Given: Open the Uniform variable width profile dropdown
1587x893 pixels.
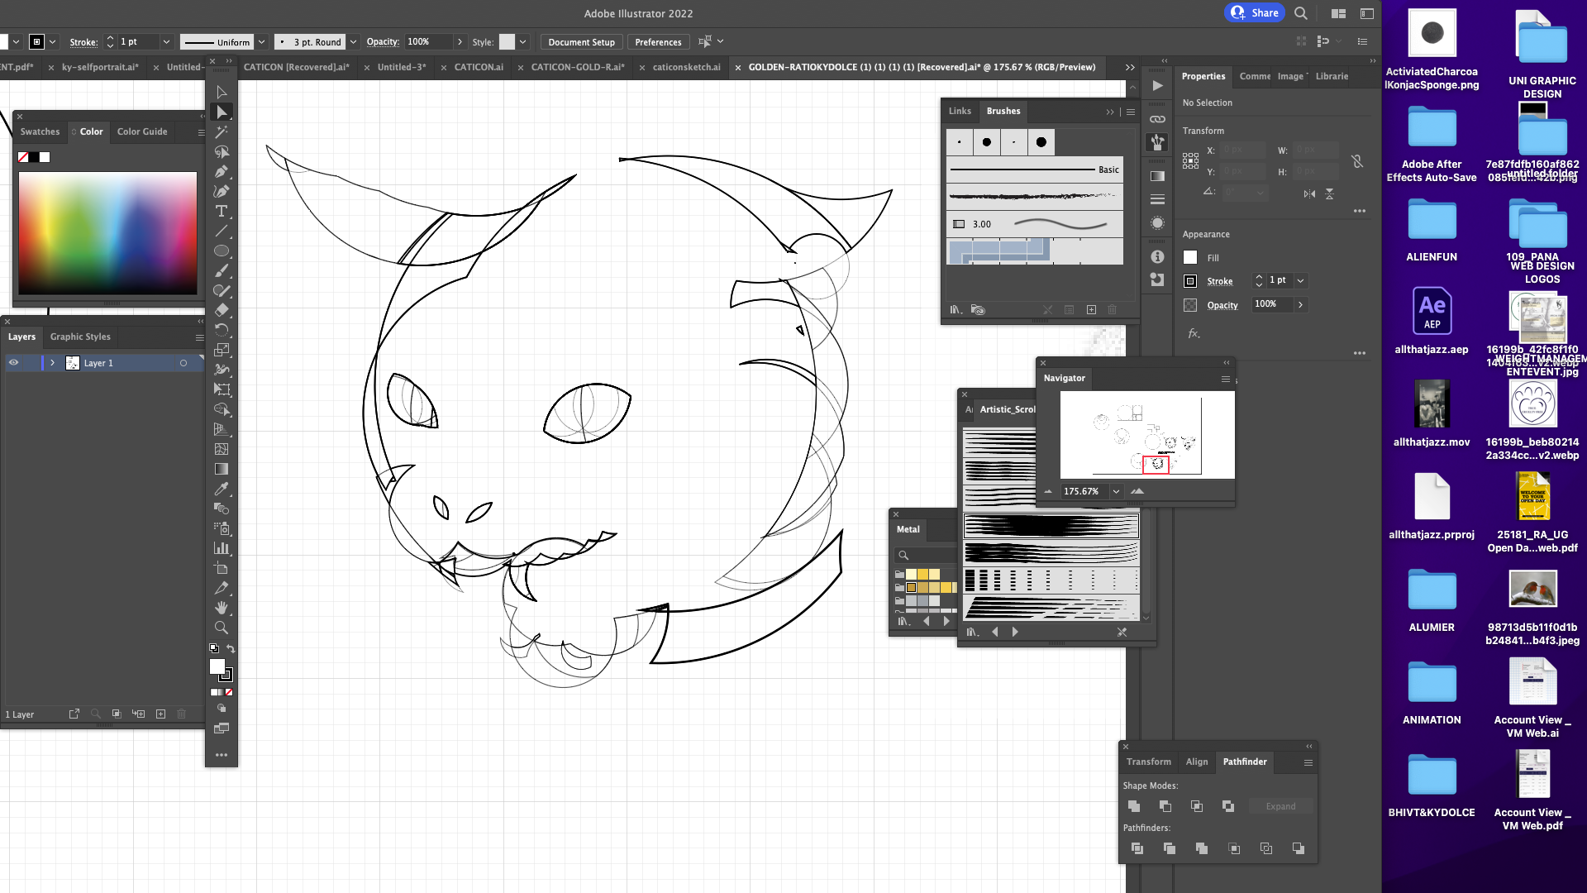Looking at the screenshot, I should point(261,42).
